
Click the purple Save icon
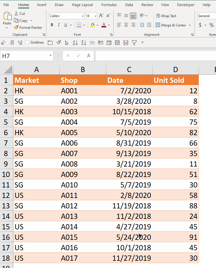pos(126,43)
